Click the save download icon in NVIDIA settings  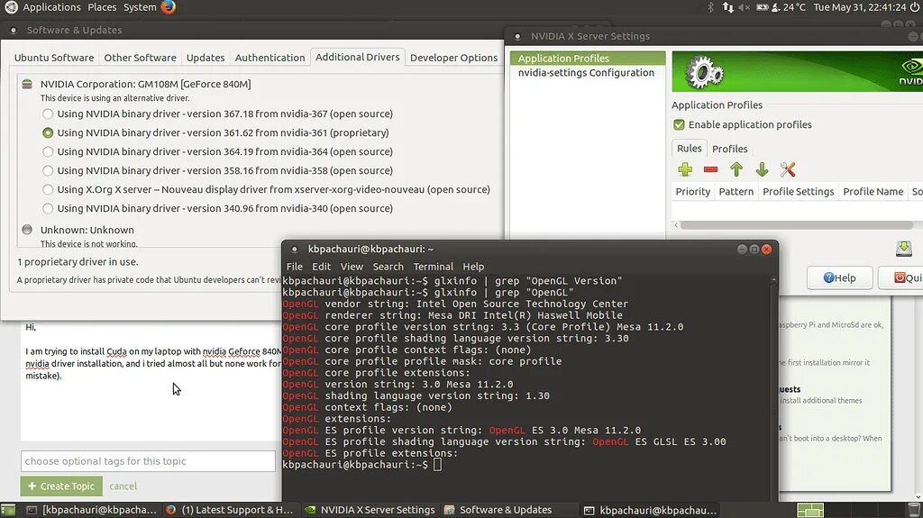pyautogui.click(x=903, y=249)
